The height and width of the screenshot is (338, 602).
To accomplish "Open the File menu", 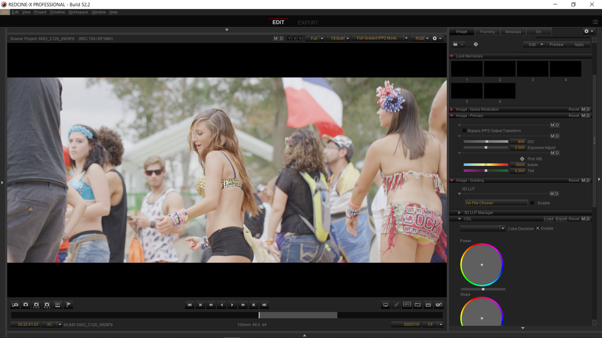I will [5, 12].
